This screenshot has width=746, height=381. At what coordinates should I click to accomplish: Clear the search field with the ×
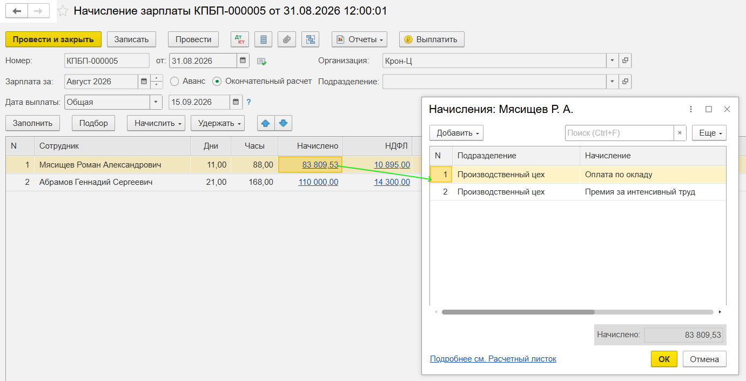(x=680, y=133)
